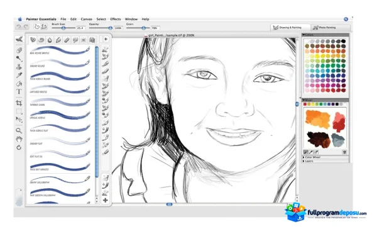Click the Brush Size slider handle
The image size is (377, 236).
coord(63,28)
